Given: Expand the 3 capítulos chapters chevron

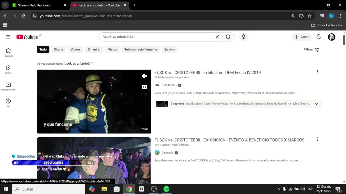Looking at the screenshot, I should tap(316, 104).
